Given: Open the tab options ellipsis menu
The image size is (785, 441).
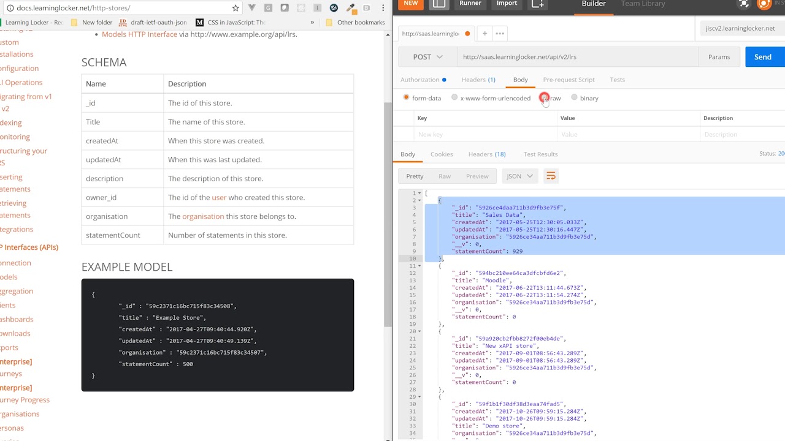Looking at the screenshot, I should (x=500, y=34).
